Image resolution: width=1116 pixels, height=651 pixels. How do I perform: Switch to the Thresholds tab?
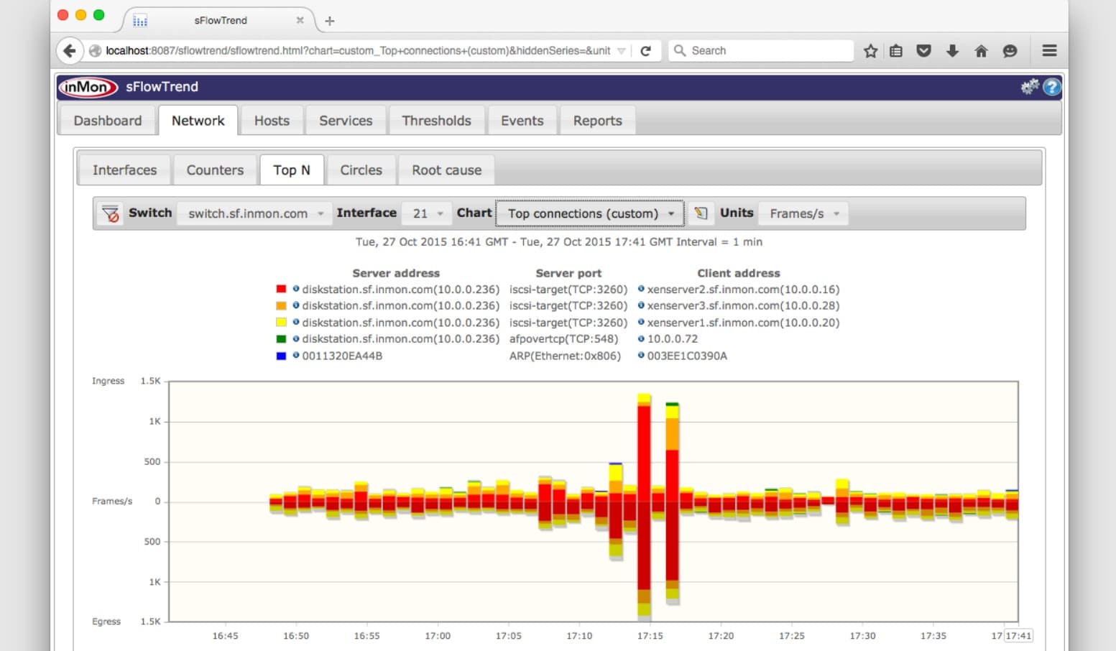[x=436, y=121]
